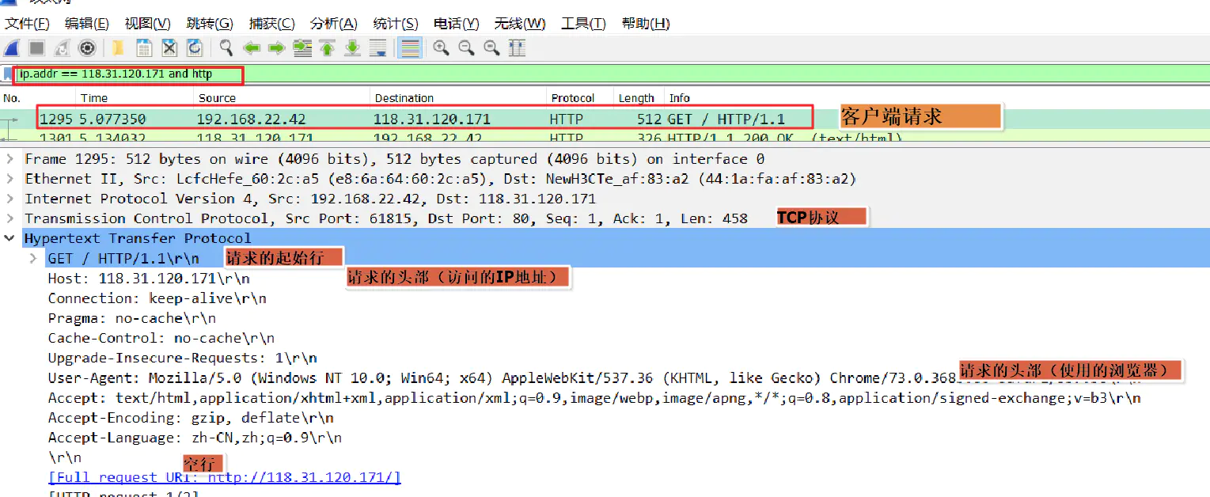Toggle auto-scroll during live capture
The height and width of the screenshot is (497, 1210).
pos(378,48)
